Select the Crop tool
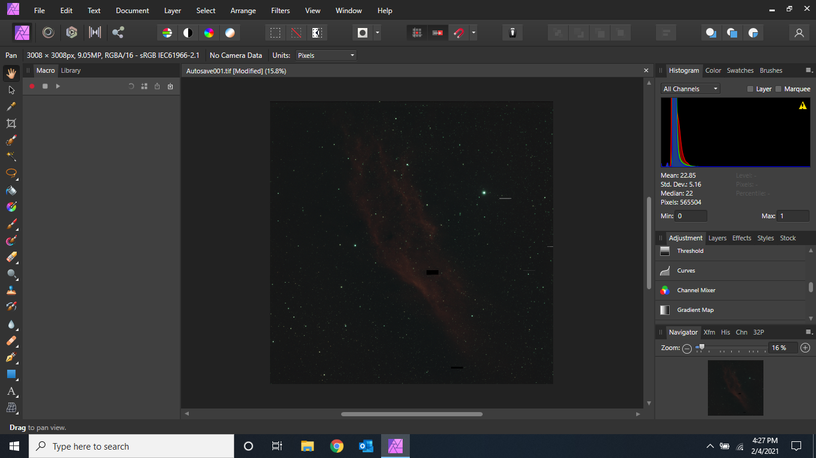Screen dimensions: 816x458 [x=11, y=123]
